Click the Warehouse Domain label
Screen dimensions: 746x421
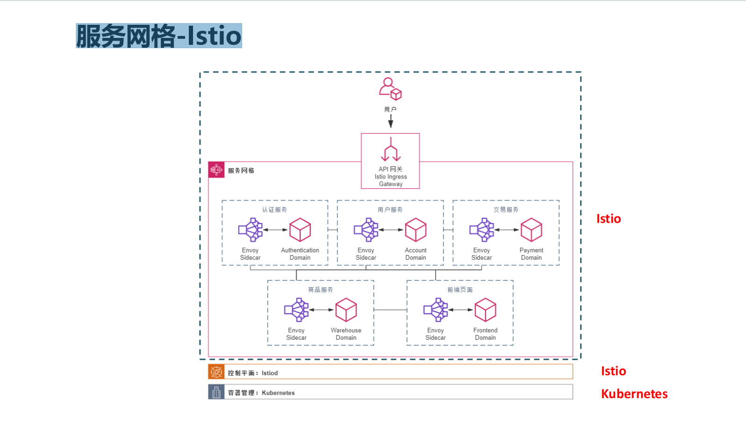(346, 334)
